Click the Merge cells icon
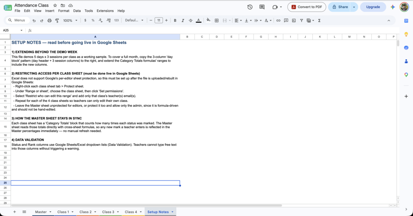413x216 pixels. tap(225, 20)
